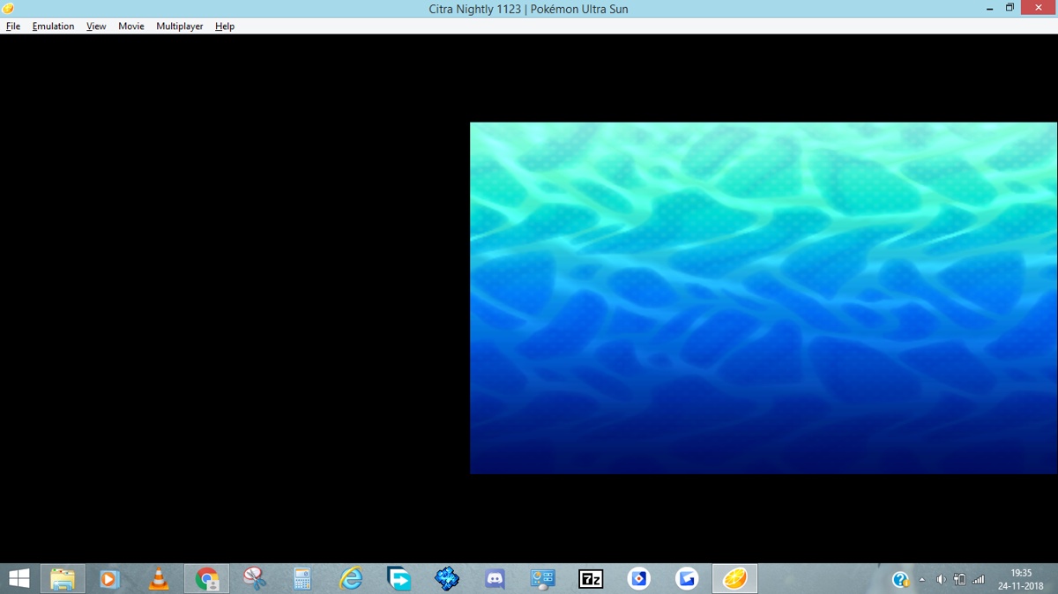
Task: Switch to Citra emulator in taskbar
Action: point(734,579)
